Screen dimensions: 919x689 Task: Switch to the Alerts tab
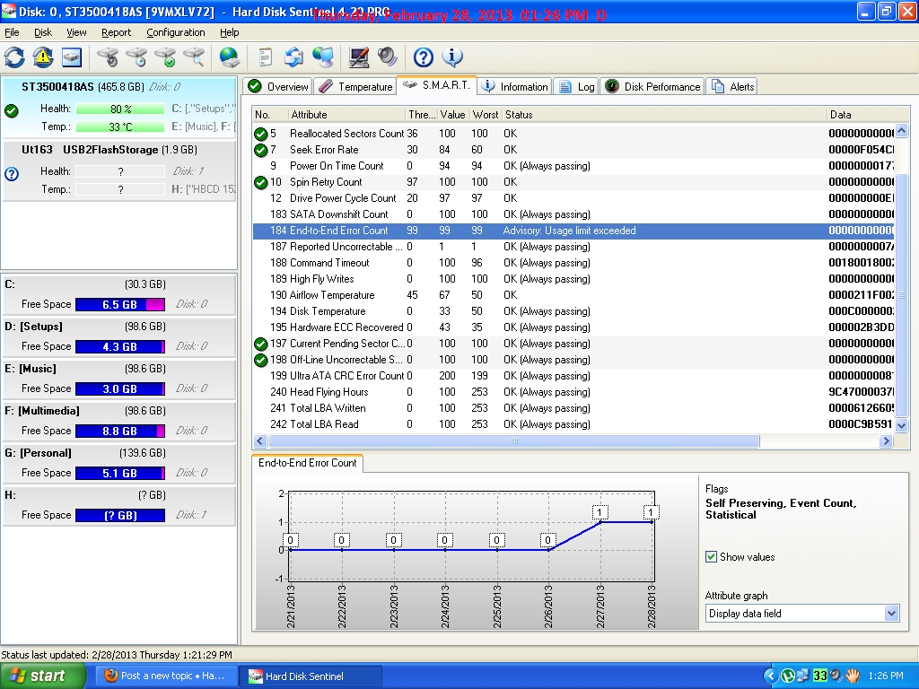coord(732,87)
